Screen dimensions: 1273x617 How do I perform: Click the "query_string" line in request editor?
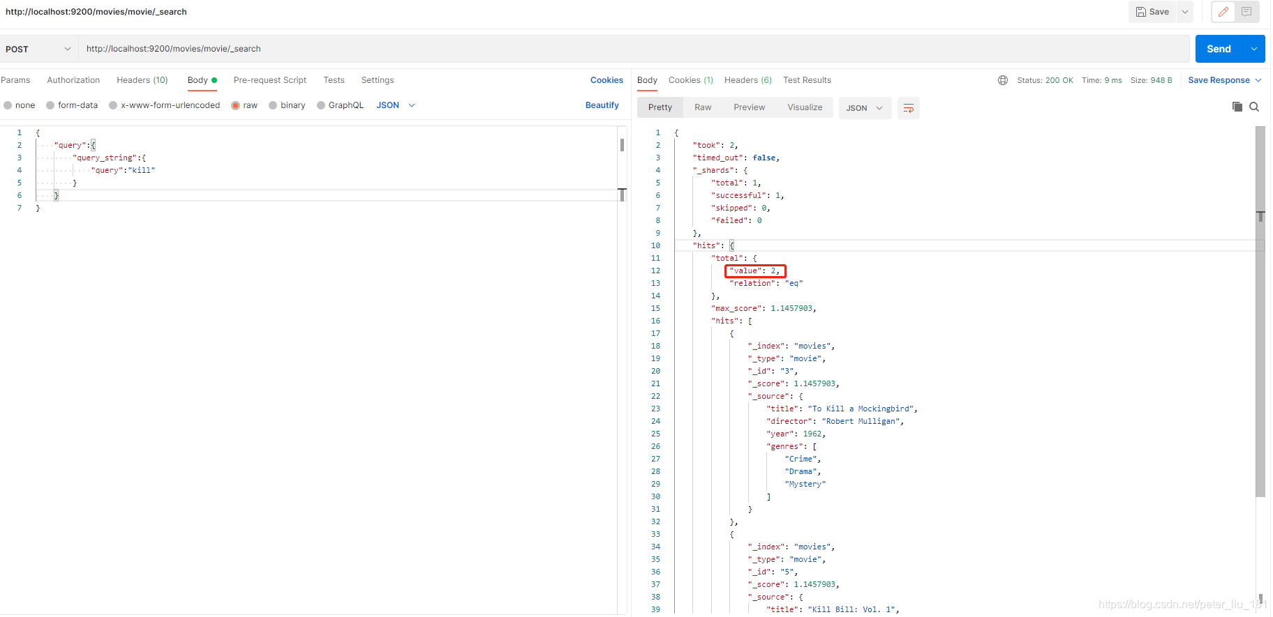109,158
